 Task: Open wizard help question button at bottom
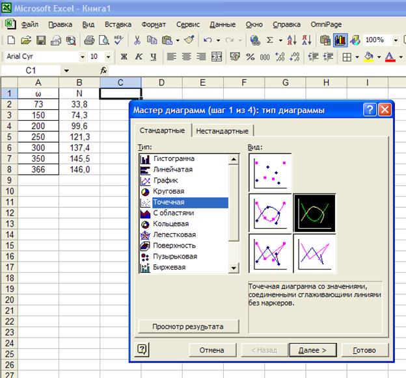click(142, 349)
